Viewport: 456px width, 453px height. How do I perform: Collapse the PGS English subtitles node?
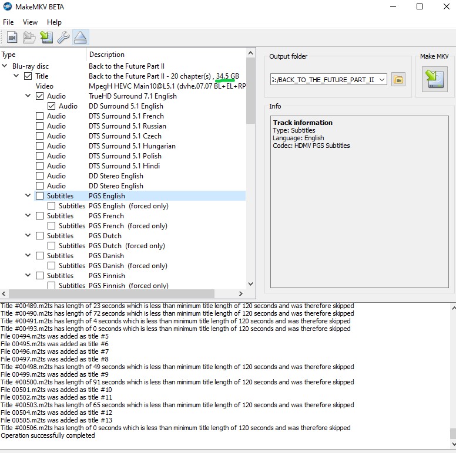coord(28,195)
